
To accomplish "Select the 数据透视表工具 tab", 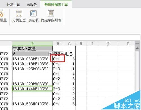I will tap(56, 5).
